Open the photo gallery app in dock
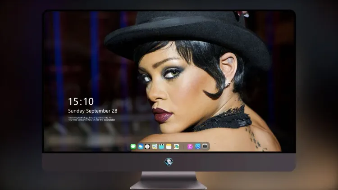 (176, 146)
